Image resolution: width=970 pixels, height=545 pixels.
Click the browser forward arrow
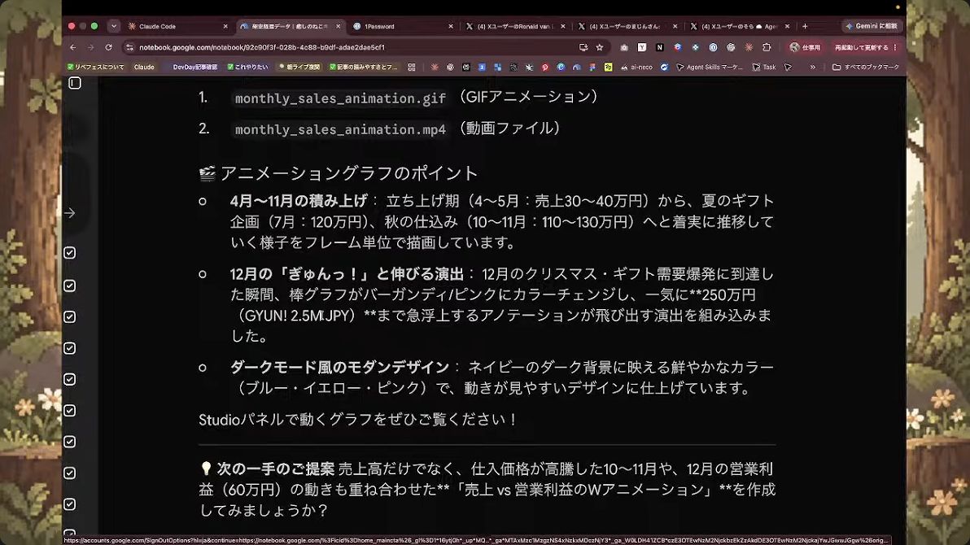pos(91,47)
